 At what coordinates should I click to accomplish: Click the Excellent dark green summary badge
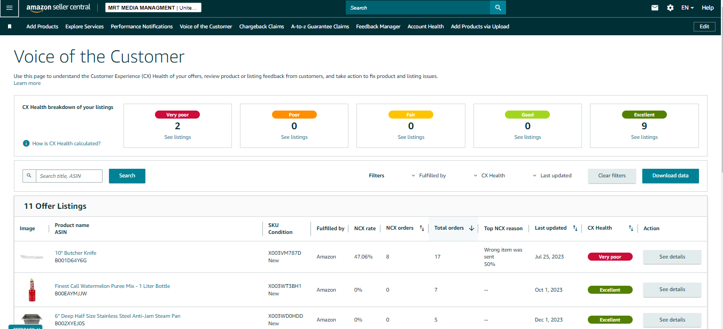tap(644, 115)
